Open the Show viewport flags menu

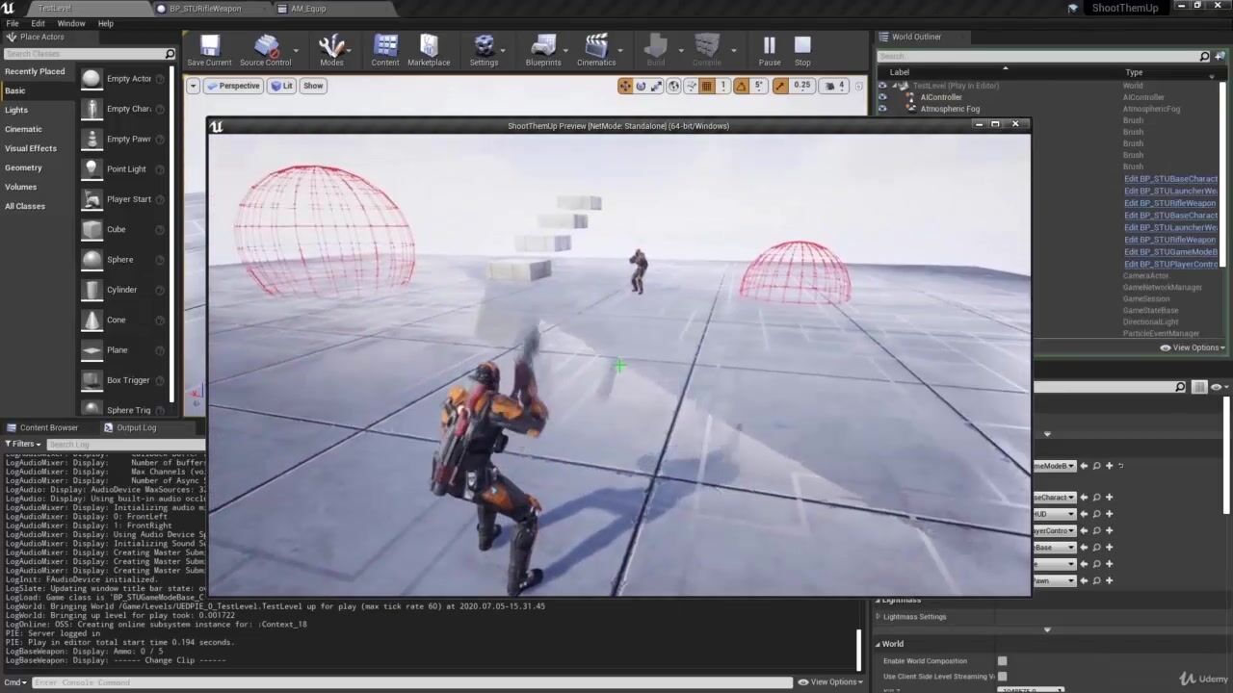[313, 86]
